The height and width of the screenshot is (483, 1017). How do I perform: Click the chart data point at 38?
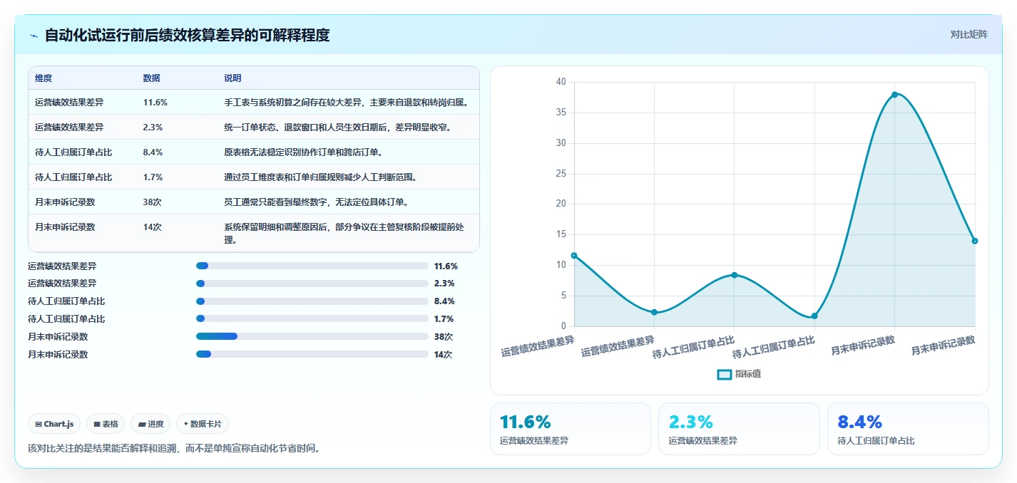(894, 95)
